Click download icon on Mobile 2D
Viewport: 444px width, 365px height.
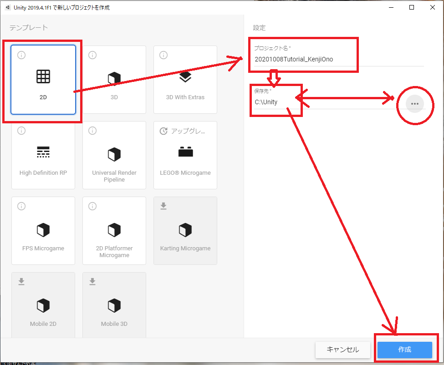(21, 281)
